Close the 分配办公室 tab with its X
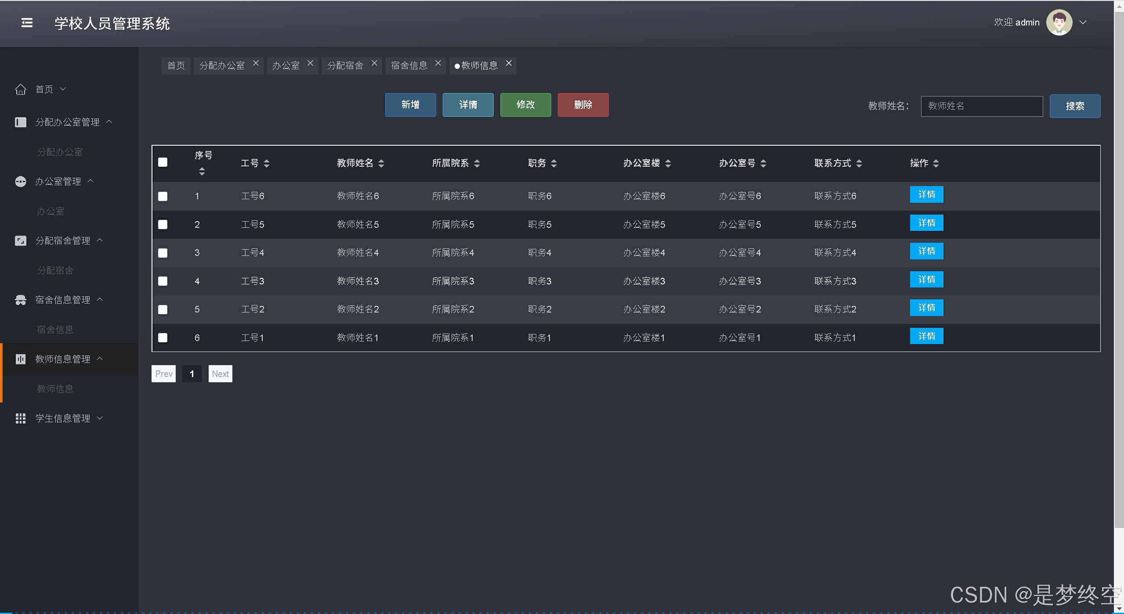Screen dimensions: 1124x614 256,64
